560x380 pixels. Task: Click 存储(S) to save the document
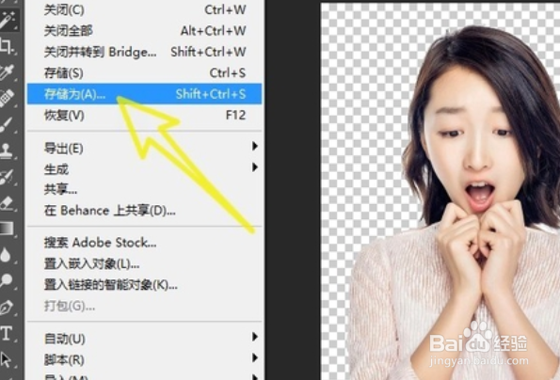click(145, 73)
